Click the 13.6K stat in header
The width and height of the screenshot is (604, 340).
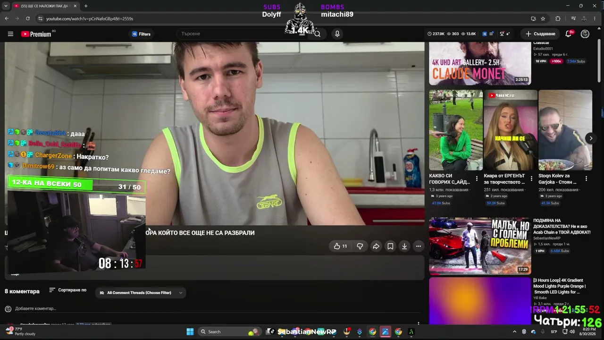tap(468, 34)
